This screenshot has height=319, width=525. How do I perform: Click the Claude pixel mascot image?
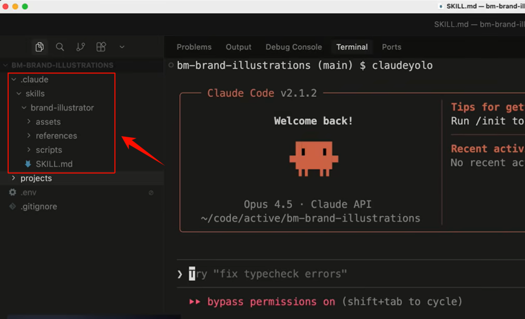point(314,159)
